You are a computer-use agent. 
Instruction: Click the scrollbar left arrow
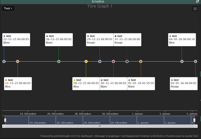(3, 126)
